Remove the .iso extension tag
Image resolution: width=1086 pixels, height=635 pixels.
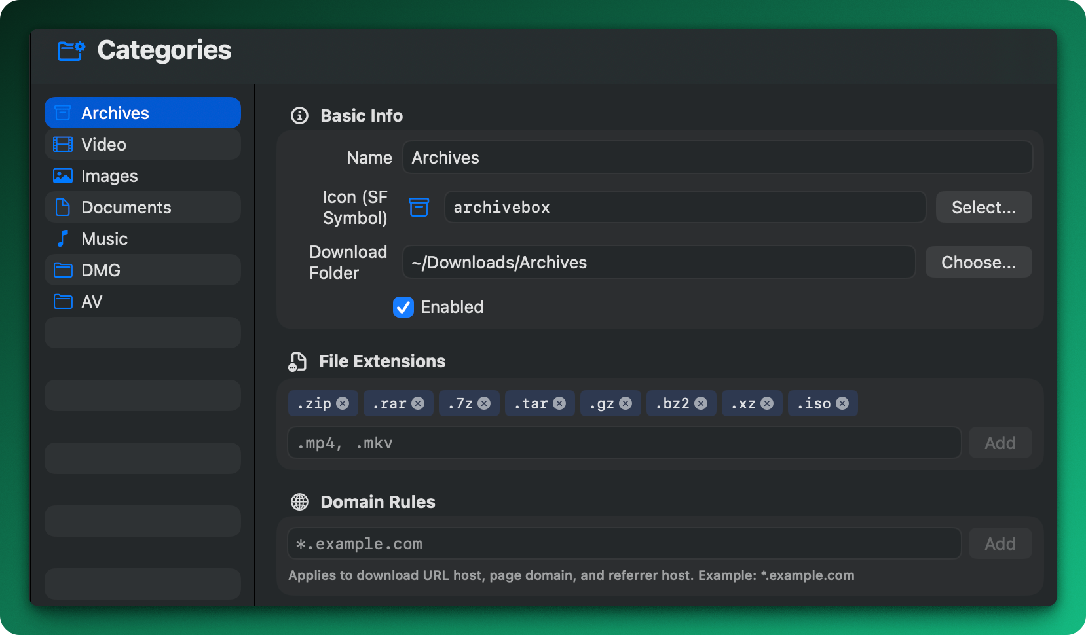(842, 403)
